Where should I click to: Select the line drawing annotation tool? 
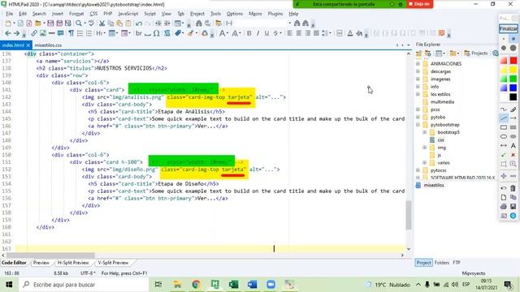point(504,118)
